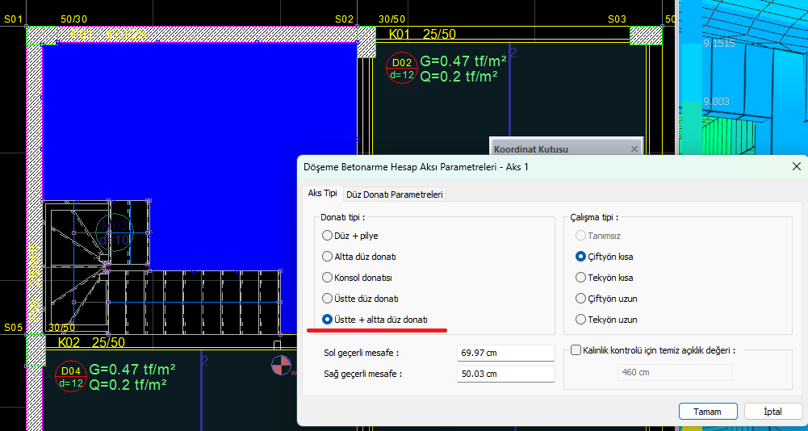Close the Aks 1 parameters dialog

click(796, 166)
